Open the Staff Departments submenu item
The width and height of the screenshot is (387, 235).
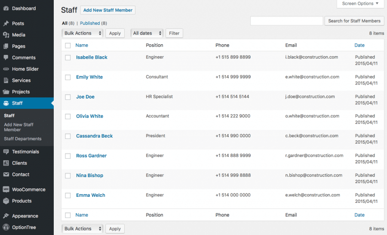click(23, 139)
